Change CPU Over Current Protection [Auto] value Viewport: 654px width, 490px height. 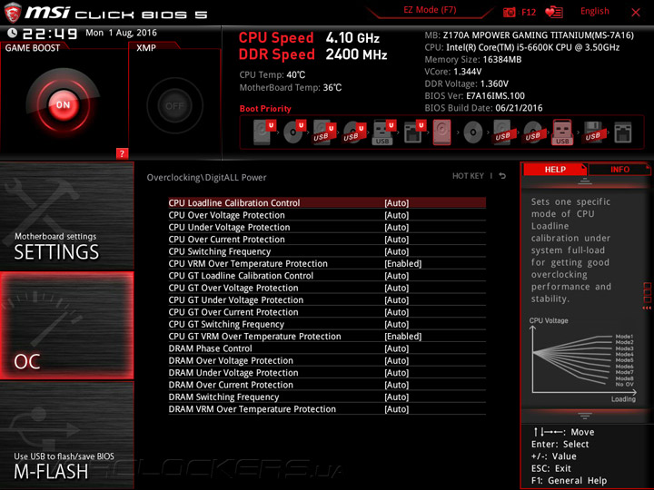tap(397, 240)
